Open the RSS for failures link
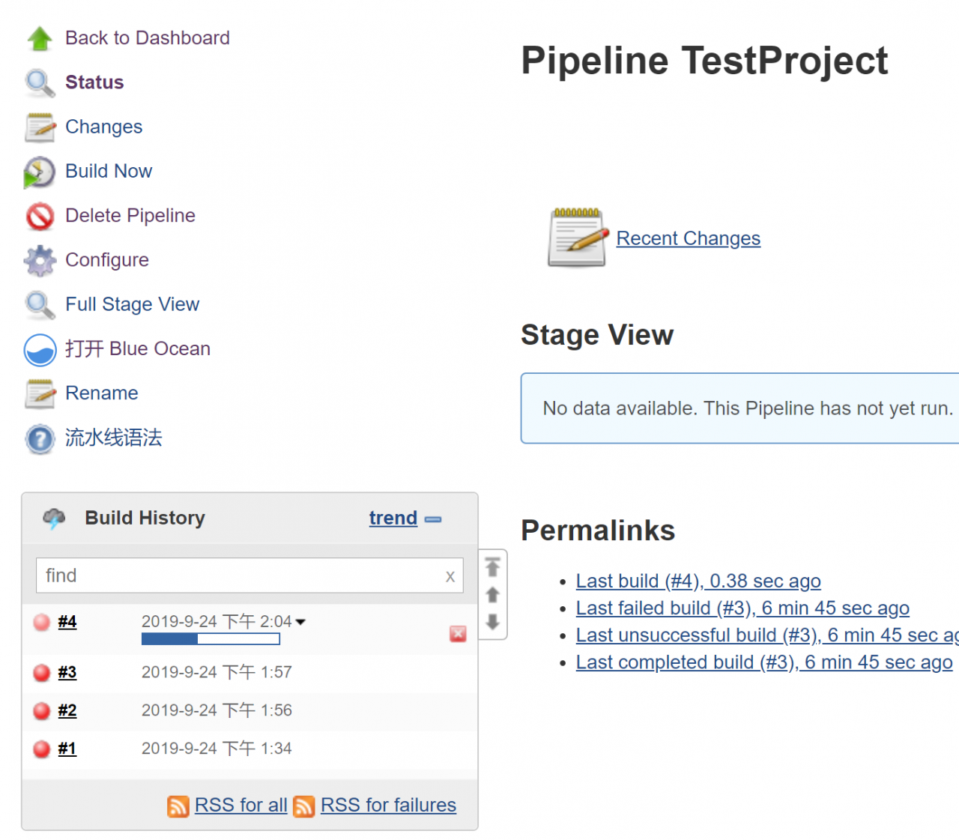 pos(388,806)
